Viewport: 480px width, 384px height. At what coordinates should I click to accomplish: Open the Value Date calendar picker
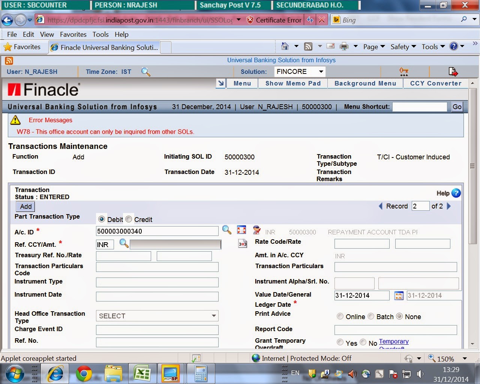[399, 295]
